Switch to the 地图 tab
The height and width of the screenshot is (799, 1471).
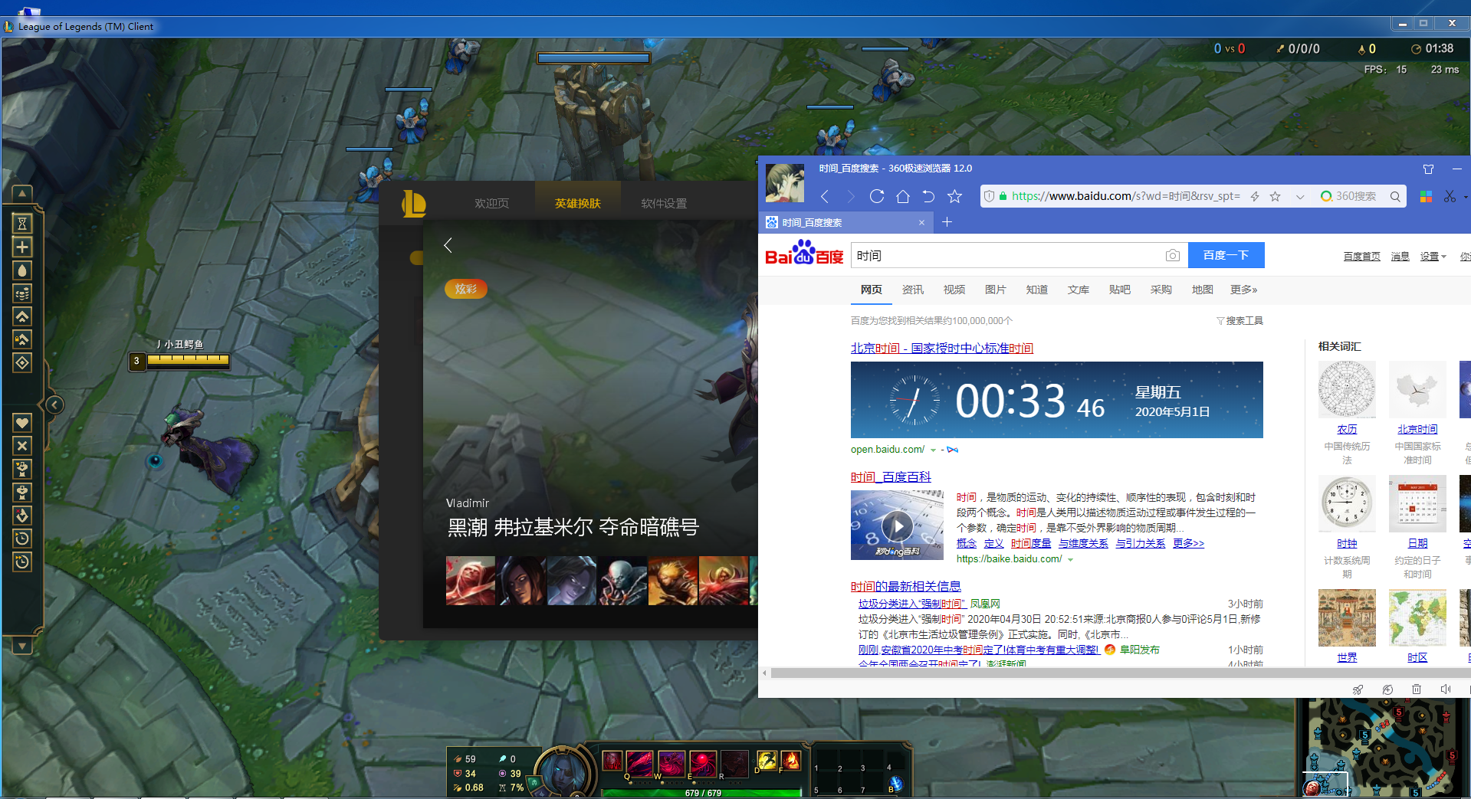pyautogui.click(x=1202, y=290)
